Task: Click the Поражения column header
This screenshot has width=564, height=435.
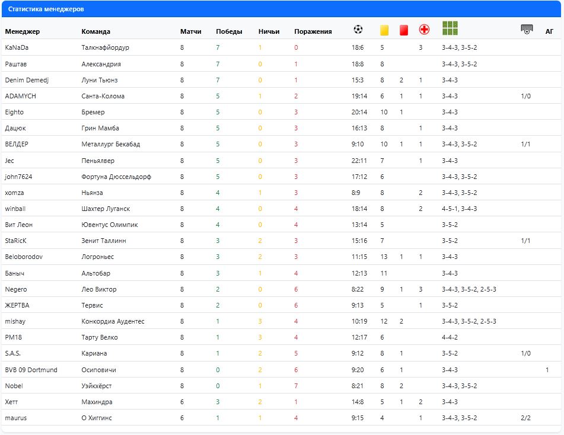Action: pos(313,31)
